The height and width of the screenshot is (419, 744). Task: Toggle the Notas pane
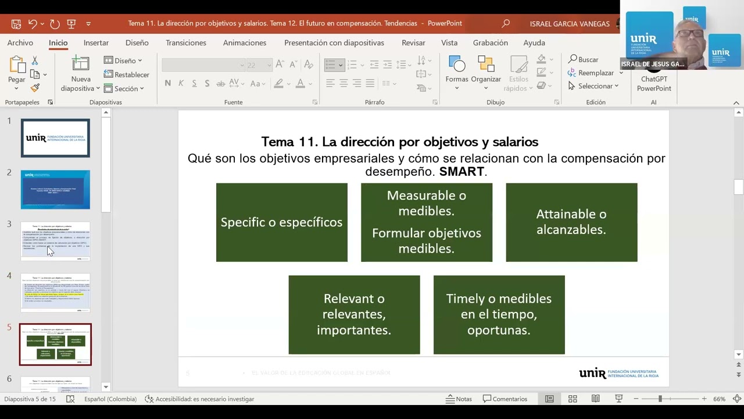(x=459, y=399)
